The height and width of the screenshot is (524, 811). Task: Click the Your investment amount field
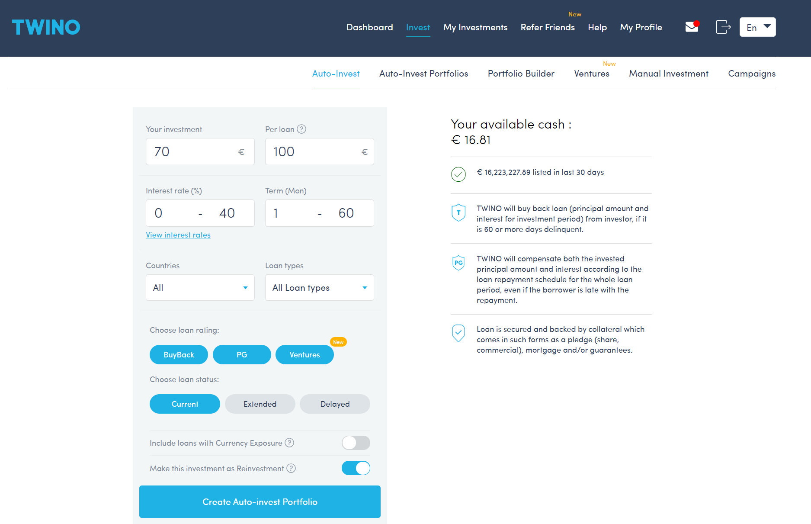pyautogui.click(x=200, y=152)
